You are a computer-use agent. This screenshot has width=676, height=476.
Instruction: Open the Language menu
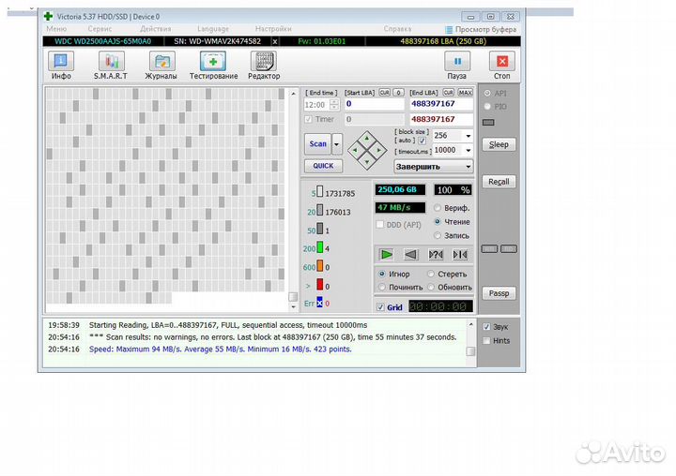(213, 29)
